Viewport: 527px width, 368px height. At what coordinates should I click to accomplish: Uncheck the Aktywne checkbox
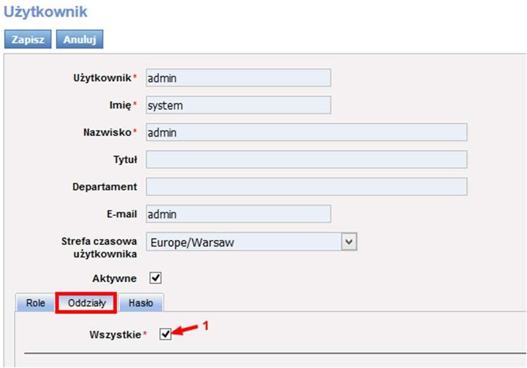click(155, 278)
